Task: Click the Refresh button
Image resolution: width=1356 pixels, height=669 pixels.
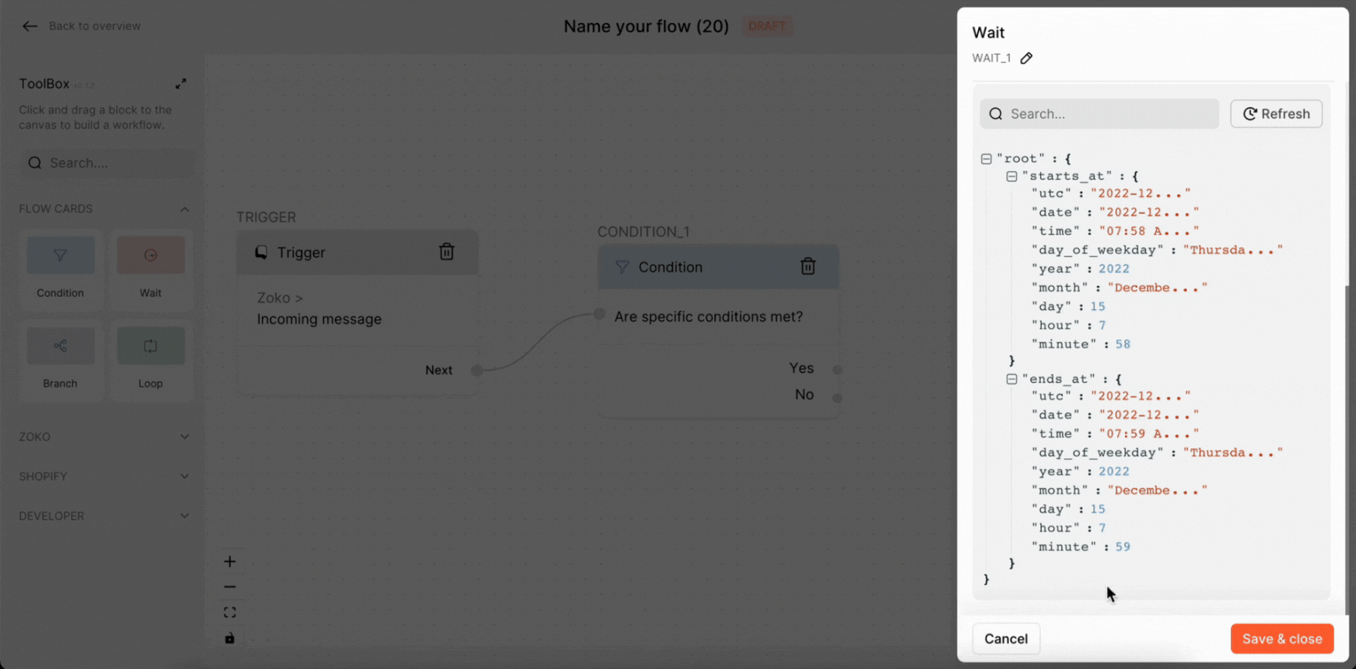Action: coord(1276,114)
